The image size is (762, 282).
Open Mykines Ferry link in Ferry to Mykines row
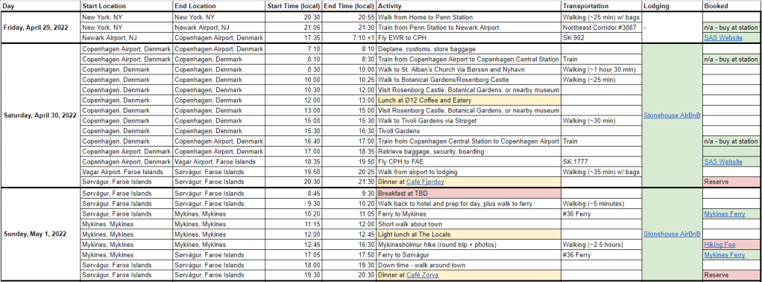click(x=724, y=214)
